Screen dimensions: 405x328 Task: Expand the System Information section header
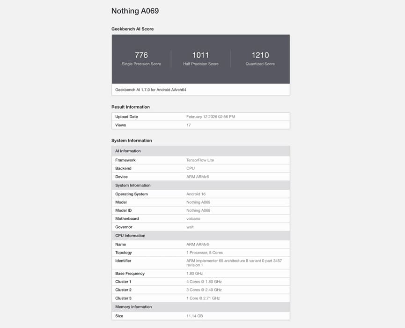(200, 185)
